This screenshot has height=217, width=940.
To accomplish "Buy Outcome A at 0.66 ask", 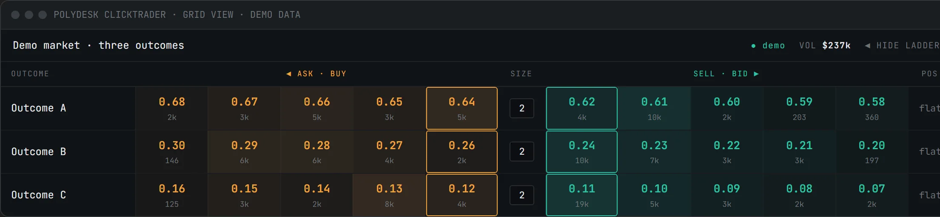I will coord(317,108).
